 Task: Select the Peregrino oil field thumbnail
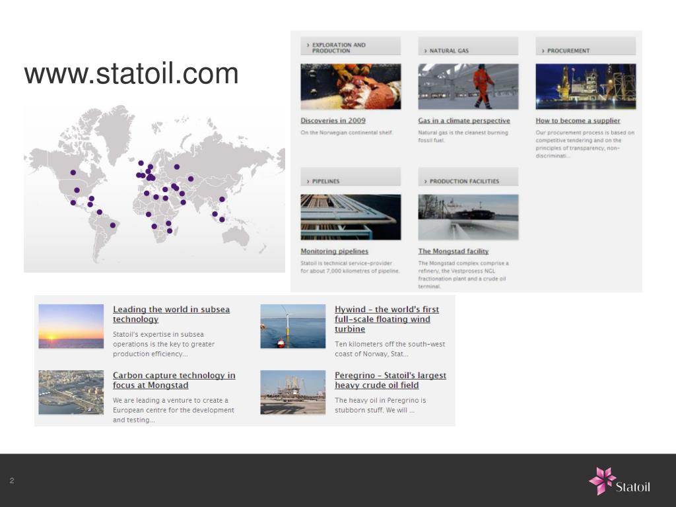point(292,392)
